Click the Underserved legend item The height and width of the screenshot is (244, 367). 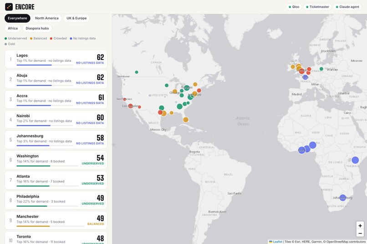[x=15, y=38]
